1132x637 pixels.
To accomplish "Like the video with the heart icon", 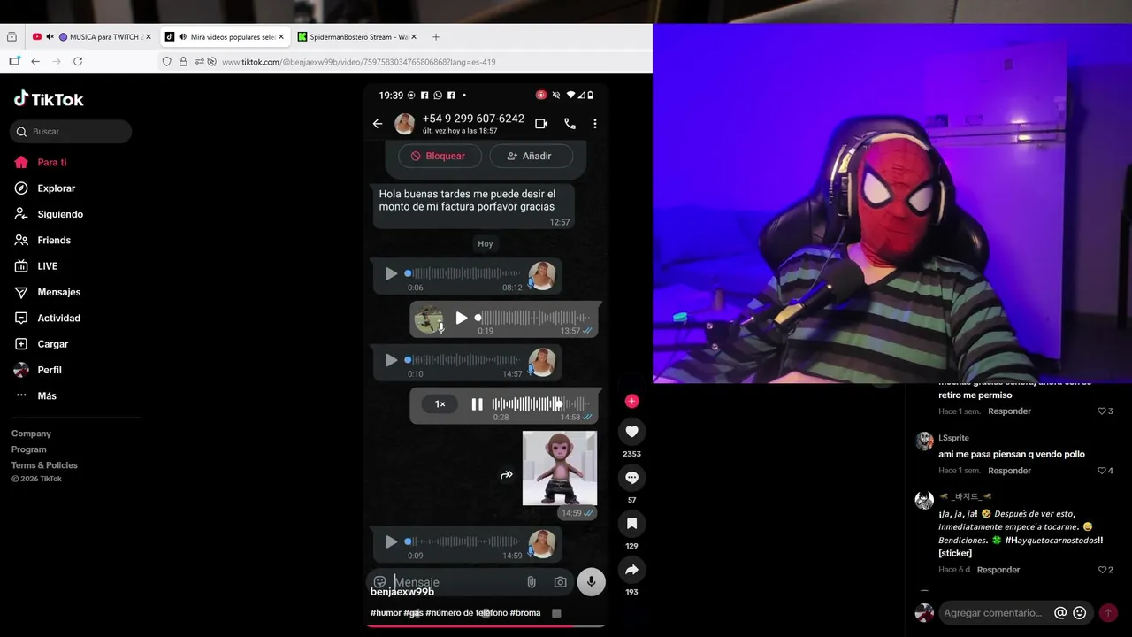I will (x=631, y=432).
